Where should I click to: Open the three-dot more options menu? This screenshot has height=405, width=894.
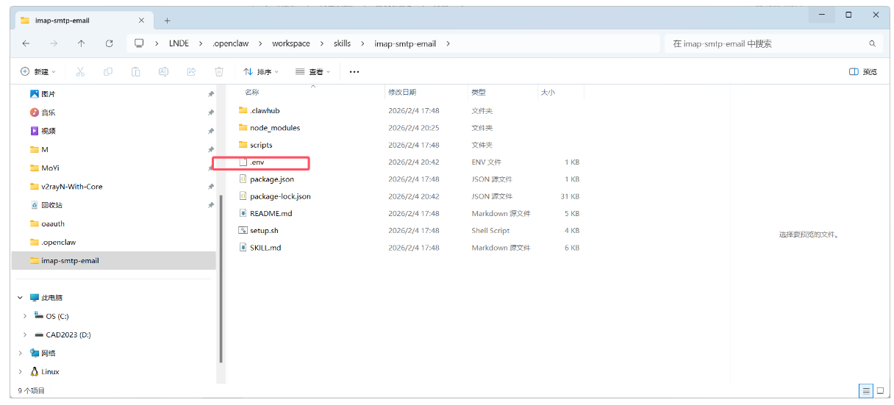click(354, 72)
